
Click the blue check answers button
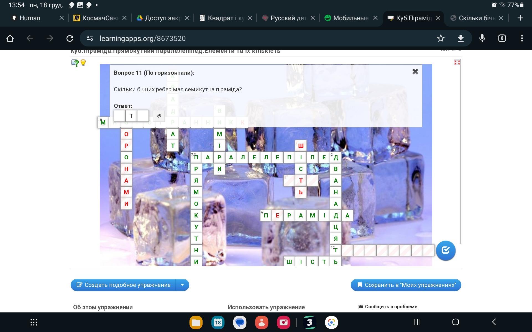click(446, 250)
